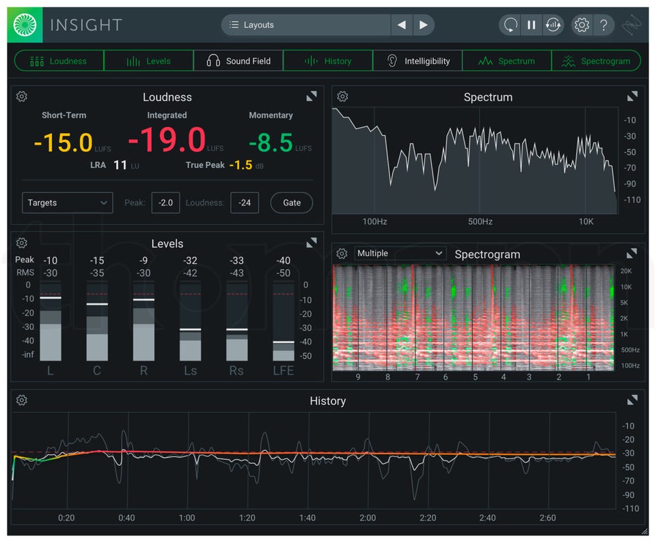The width and height of the screenshot is (656, 543).
Task: Open Levels panel settings gear
Action: click(22, 243)
